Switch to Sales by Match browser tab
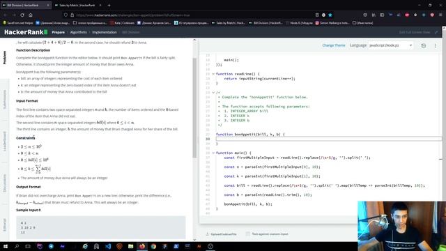This screenshot has width=446, height=251. coord(77,5)
